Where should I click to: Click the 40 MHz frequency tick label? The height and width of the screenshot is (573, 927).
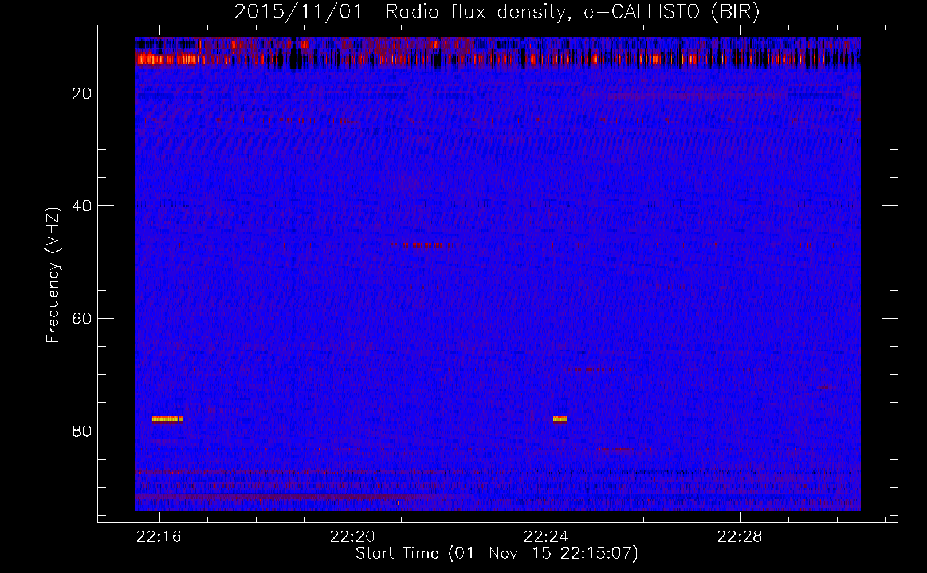83,206
